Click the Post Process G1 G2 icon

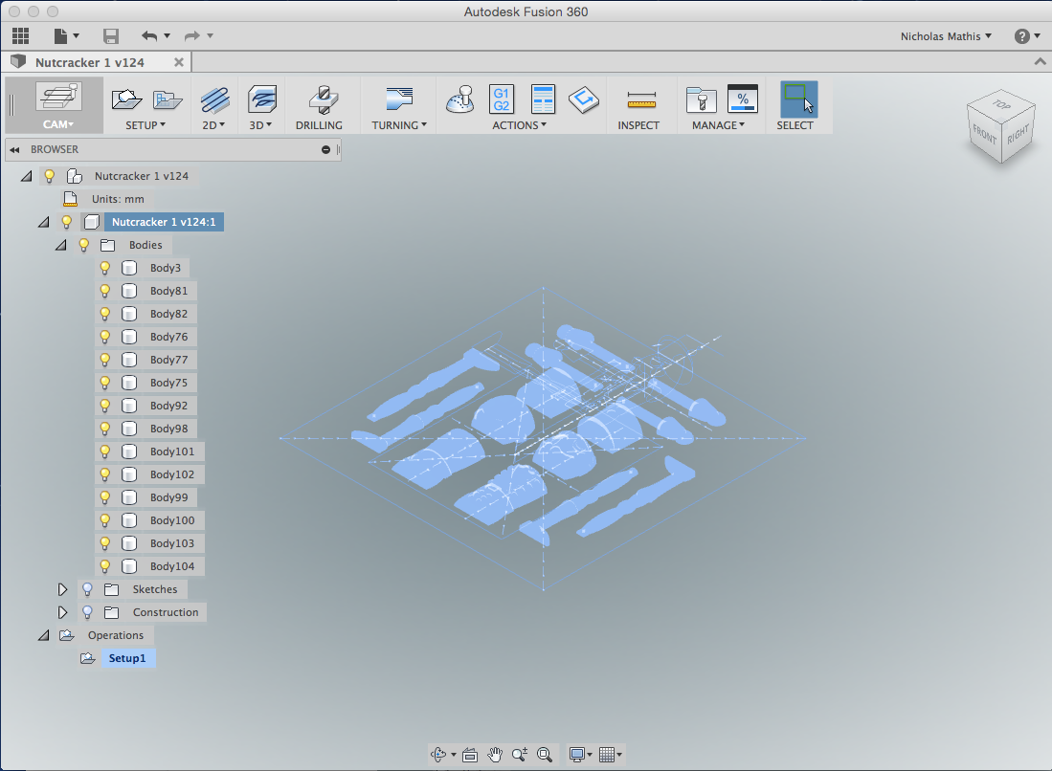click(502, 99)
